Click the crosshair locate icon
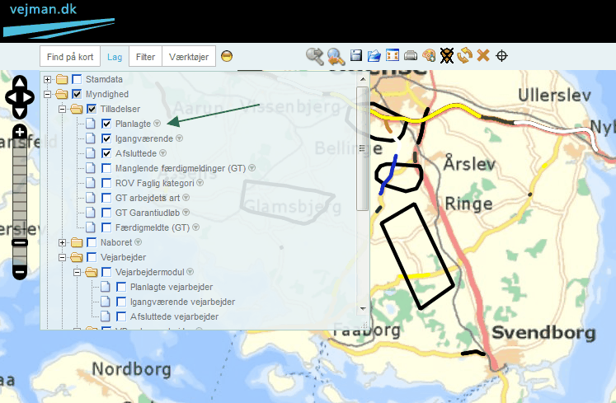Viewport: 616px width, 403px height. pos(501,56)
